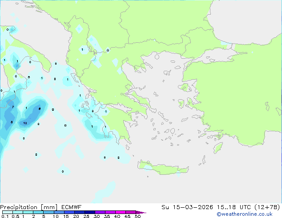Click the 0.5–1 mm legend color swatch

(x=18, y=212)
